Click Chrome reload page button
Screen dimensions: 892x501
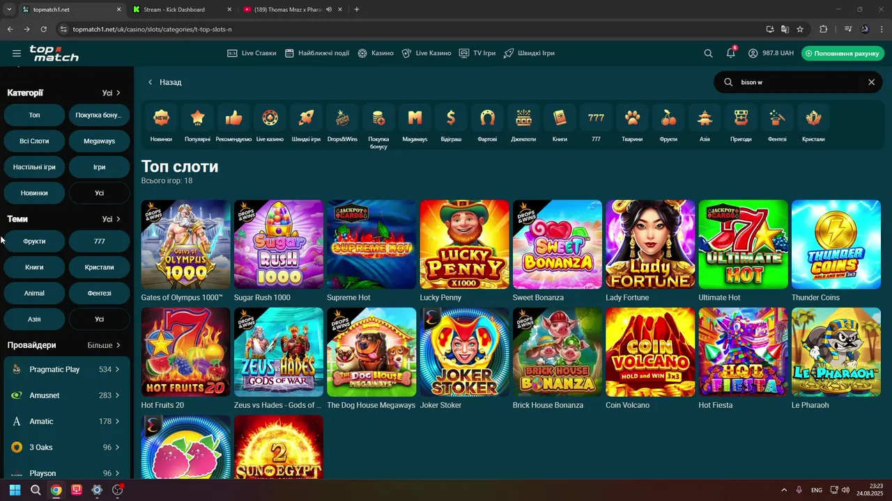pos(43,29)
